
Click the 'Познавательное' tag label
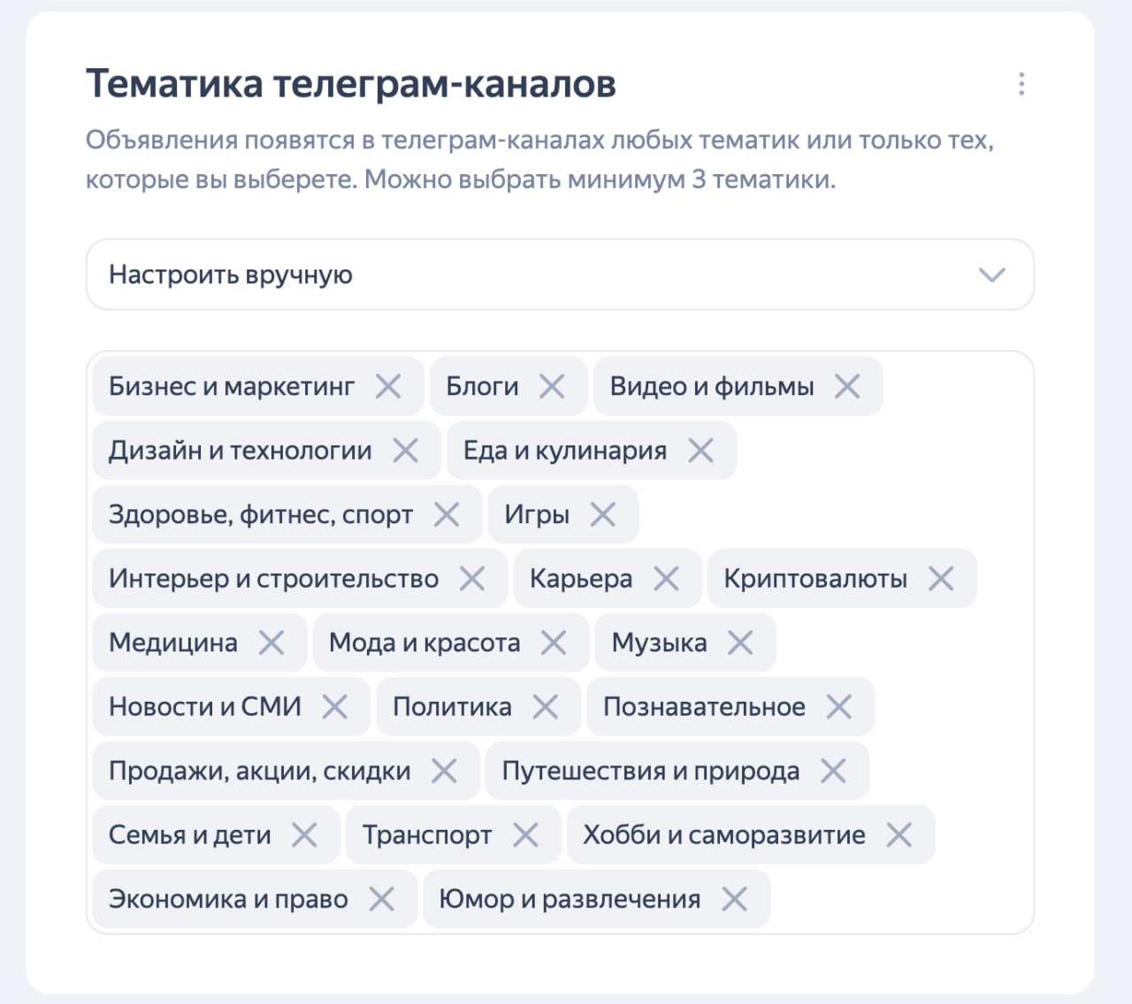click(x=704, y=707)
